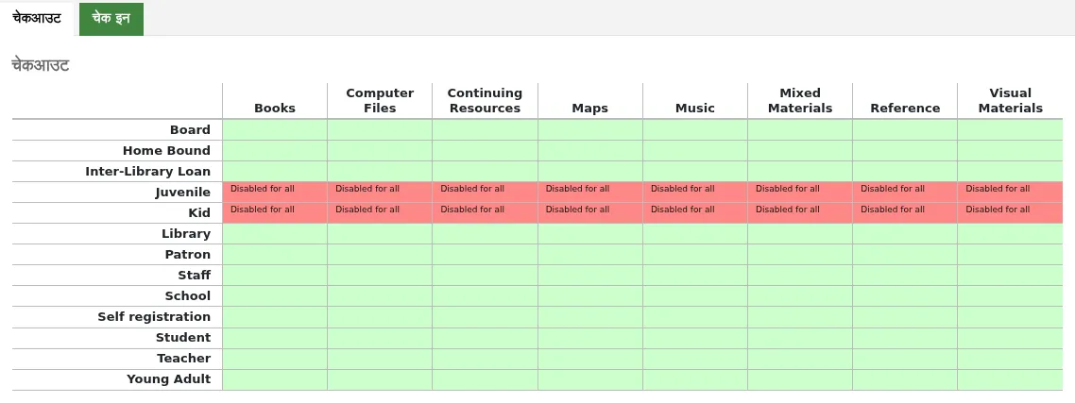Click Patron row Computer Files cell

click(x=380, y=255)
